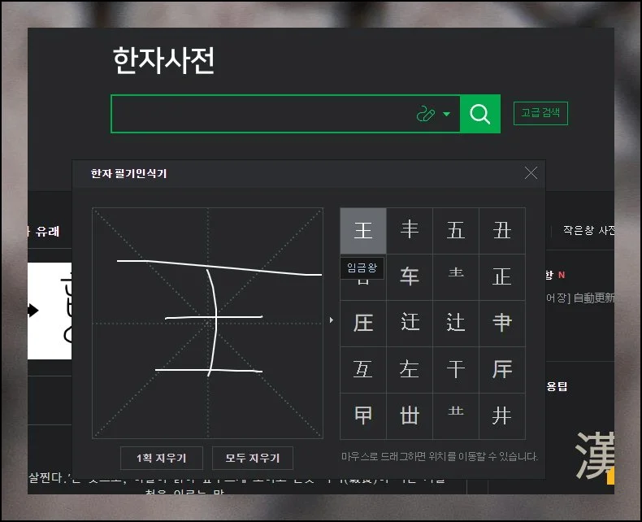Screen dimensions: 642x522
Task: Select the 丰 candidate character
Action: pos(410,231)
